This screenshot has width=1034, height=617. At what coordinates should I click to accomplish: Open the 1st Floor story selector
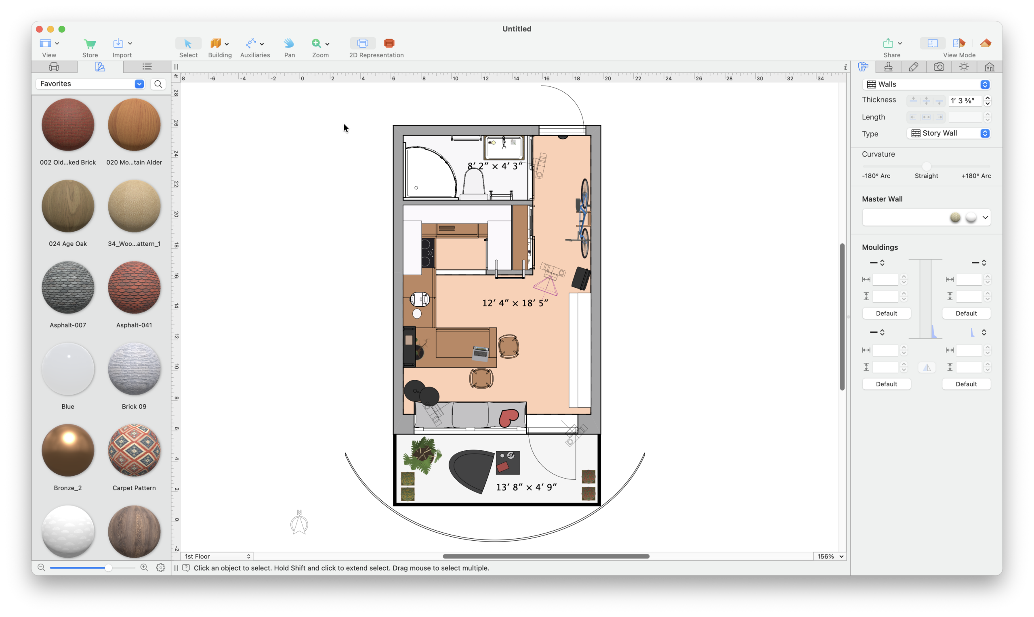217,556
